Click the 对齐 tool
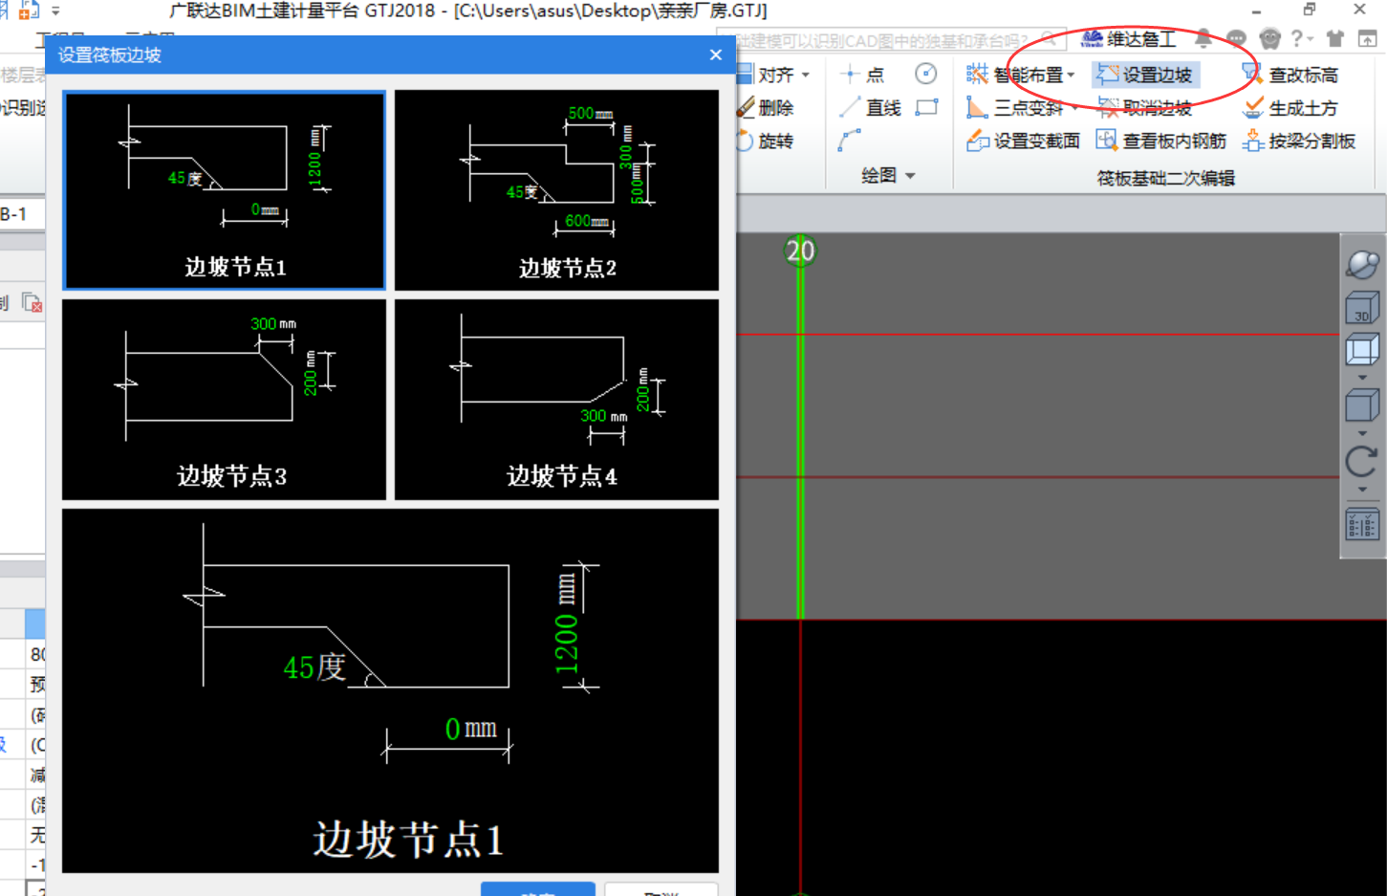This screenshot has width=1387, height=896. 766,75
